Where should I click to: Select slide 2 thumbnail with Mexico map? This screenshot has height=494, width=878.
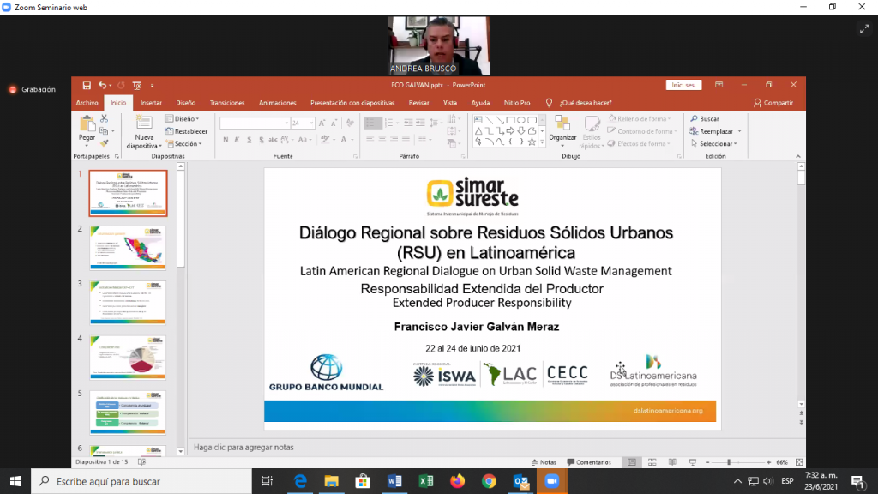128,248
